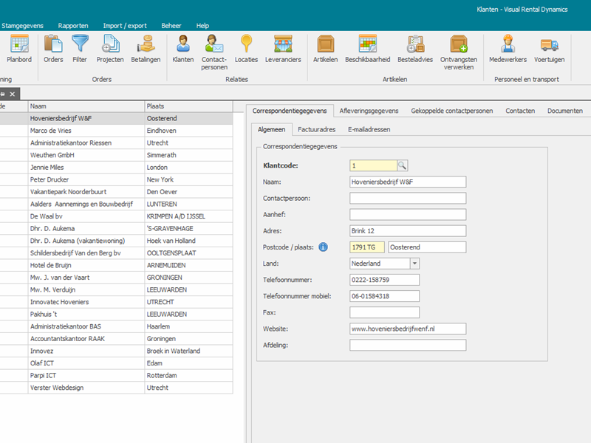Open the Voertuigen truck icon

click(x=549, y=49)
